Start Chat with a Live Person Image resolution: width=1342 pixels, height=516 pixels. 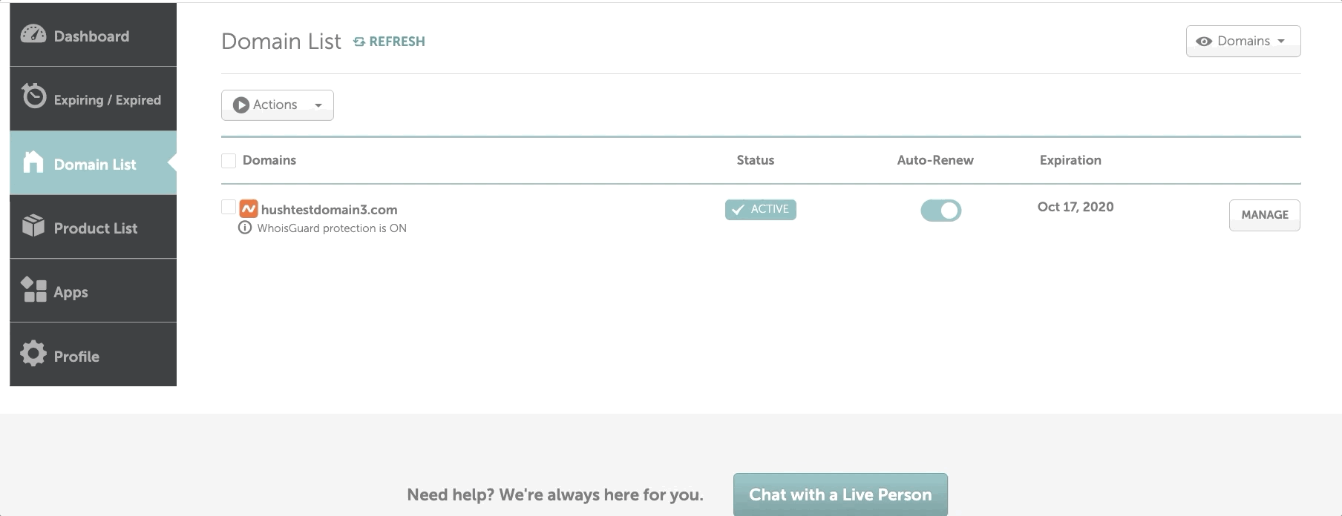click(839, 494)
